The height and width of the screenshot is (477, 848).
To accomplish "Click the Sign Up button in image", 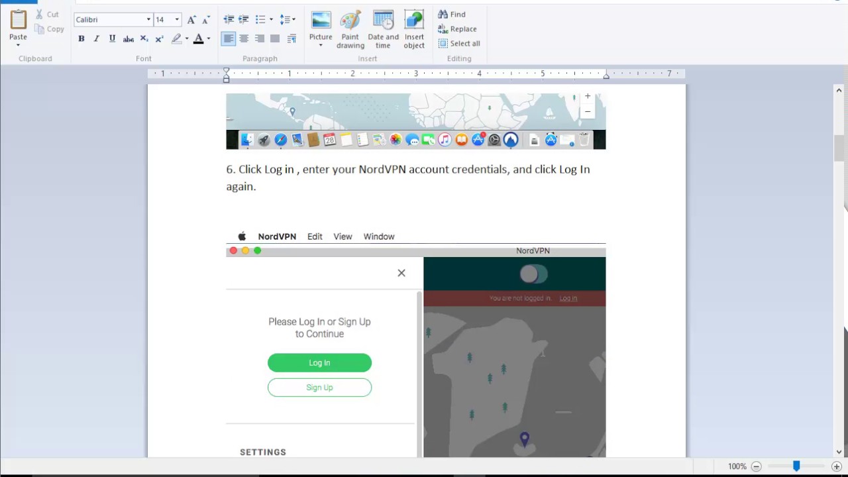I will tap(319, 388).
